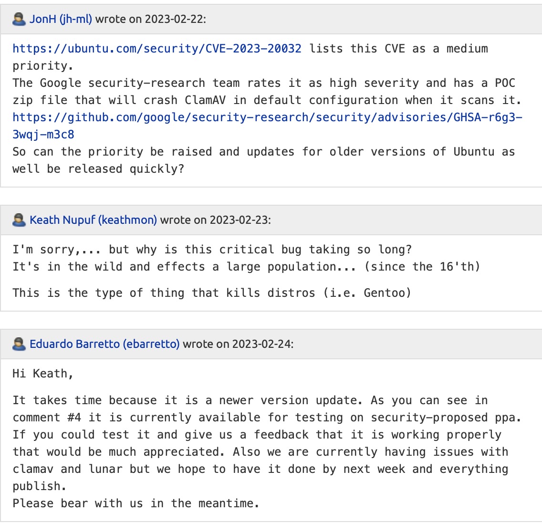542x523 pixels.
Task: Click Keath Nupuf's person avatar icon
Action: tap(19, 220)
